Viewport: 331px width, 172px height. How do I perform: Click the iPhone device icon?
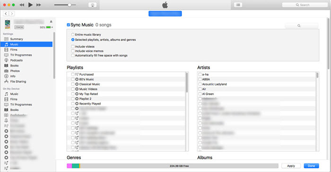(x=8, y=25)
